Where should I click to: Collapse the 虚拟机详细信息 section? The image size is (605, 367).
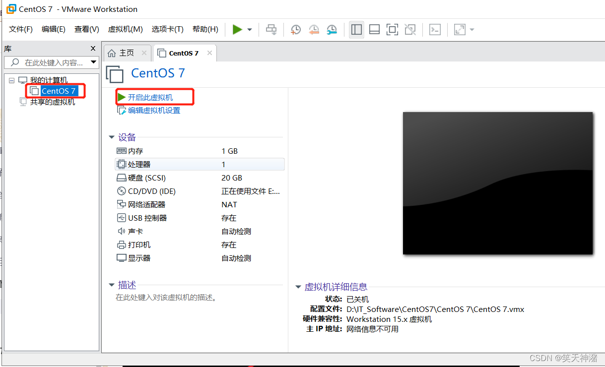tap(298, 287)
